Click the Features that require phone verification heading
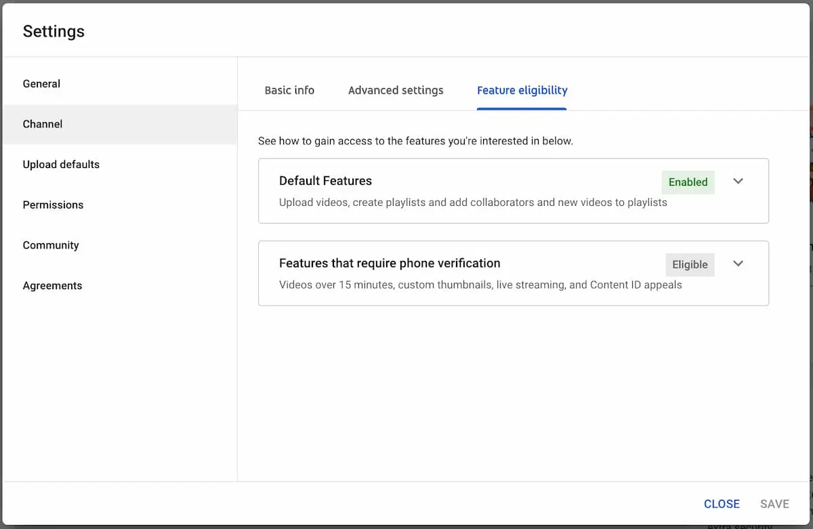The height and width of the screenshot is (529, 813). [x=390, y=263]
